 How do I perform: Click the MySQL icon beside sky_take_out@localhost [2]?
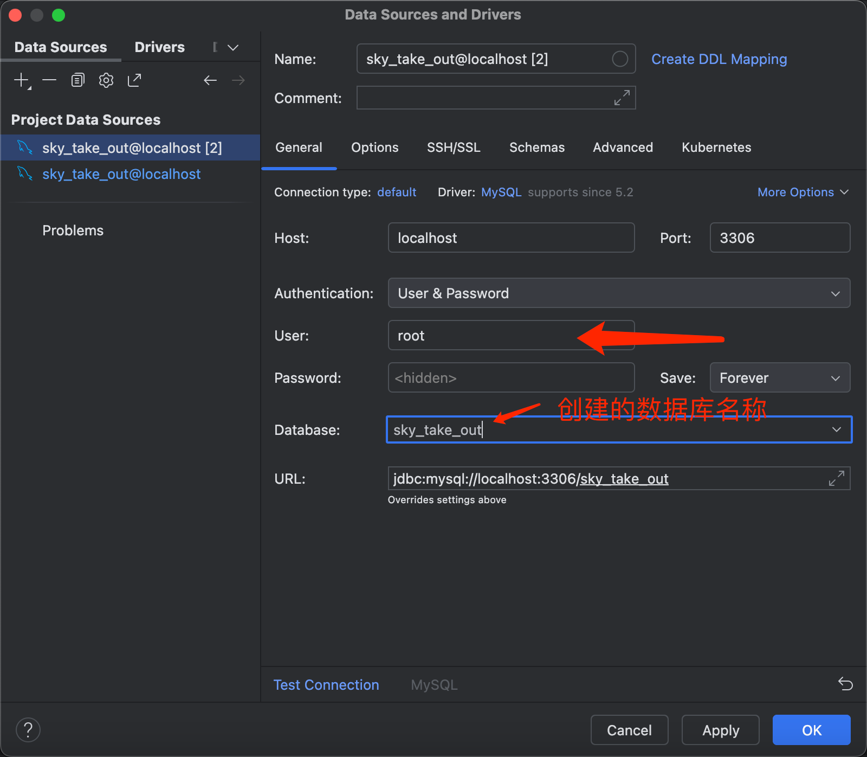pyautogui.click(x=25, y=147)
